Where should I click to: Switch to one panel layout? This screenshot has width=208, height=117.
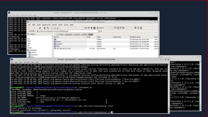point(115,28)
